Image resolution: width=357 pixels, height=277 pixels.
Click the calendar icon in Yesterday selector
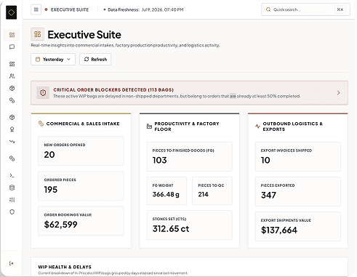coord(38,60)
